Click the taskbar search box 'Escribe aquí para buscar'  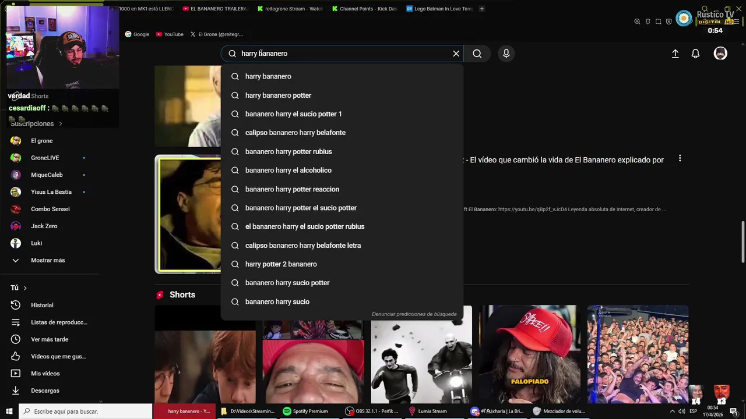[x=86, y=411]
